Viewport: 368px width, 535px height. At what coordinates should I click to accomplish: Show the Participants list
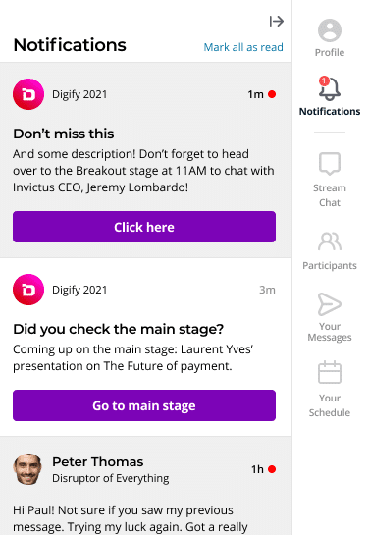point(330,241)
